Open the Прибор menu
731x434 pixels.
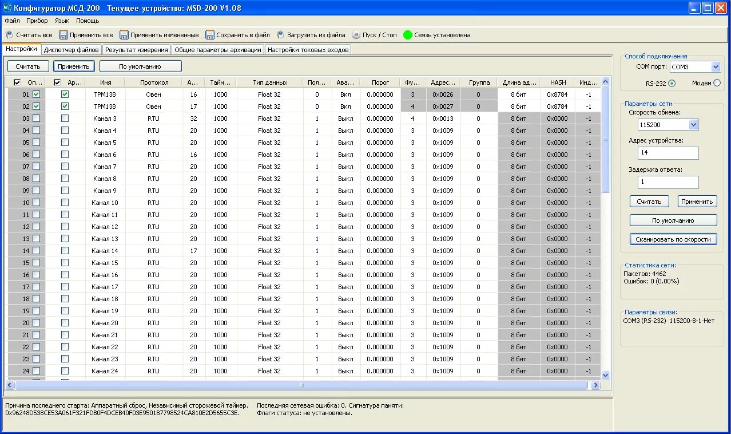coord(37,21)
